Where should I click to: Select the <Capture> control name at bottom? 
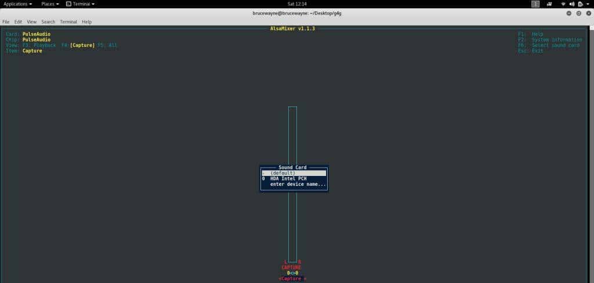(292, 279)
